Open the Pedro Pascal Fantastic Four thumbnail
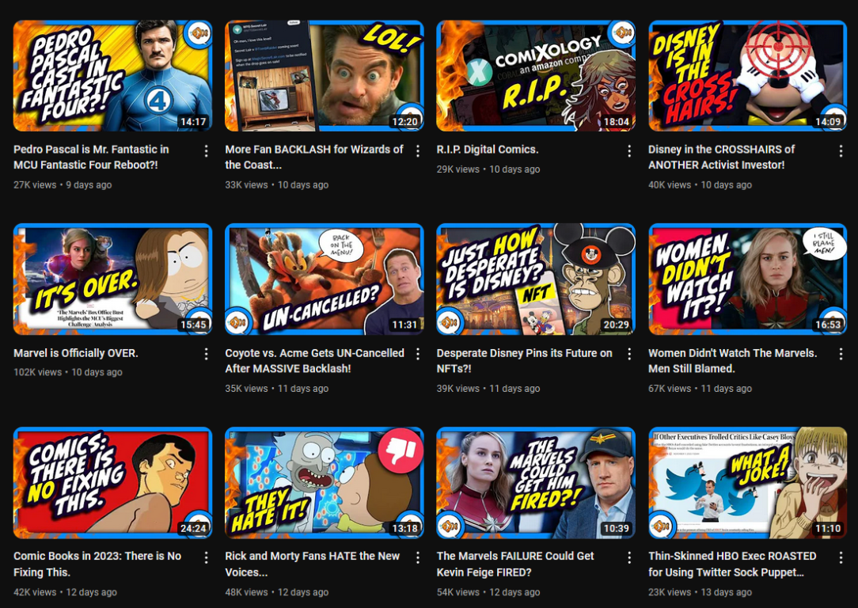The image size is (858, 608). tap(112, 76)
